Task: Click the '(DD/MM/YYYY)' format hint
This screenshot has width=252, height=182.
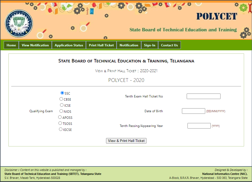Action: [216, 111]
